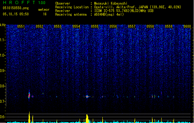Click the wide yellow power bar before 0555
Screen dimensions: 194x123
point(87,118)
